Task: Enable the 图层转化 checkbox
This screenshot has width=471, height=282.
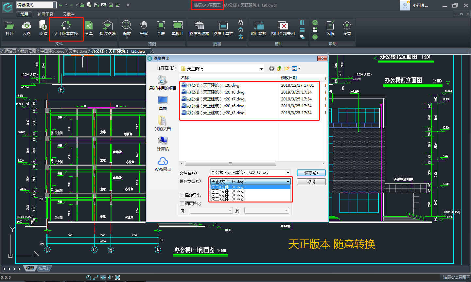Action: click(x=182, y=203)
